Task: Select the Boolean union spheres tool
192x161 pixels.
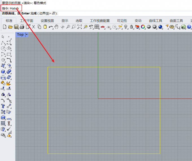Action: click(9, 72)
